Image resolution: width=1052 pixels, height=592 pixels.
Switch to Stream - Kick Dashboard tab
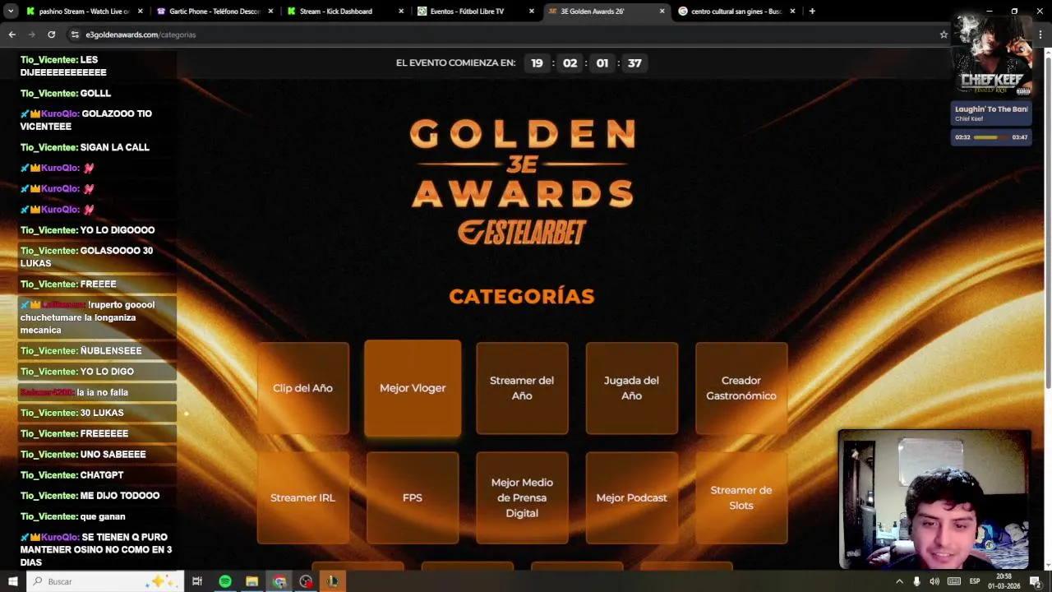(x=345, y=12)
